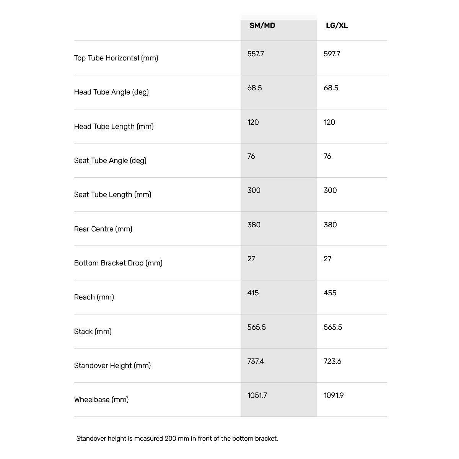The height and width of the screenshot is (459, 459).
Task: Click the Stack row label
Action: [x=93, y=332]
